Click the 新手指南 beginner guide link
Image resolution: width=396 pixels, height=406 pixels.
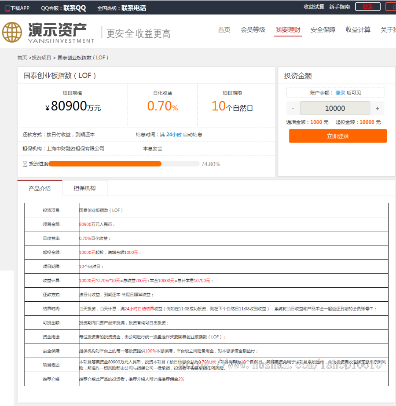[x=339, y=7]
